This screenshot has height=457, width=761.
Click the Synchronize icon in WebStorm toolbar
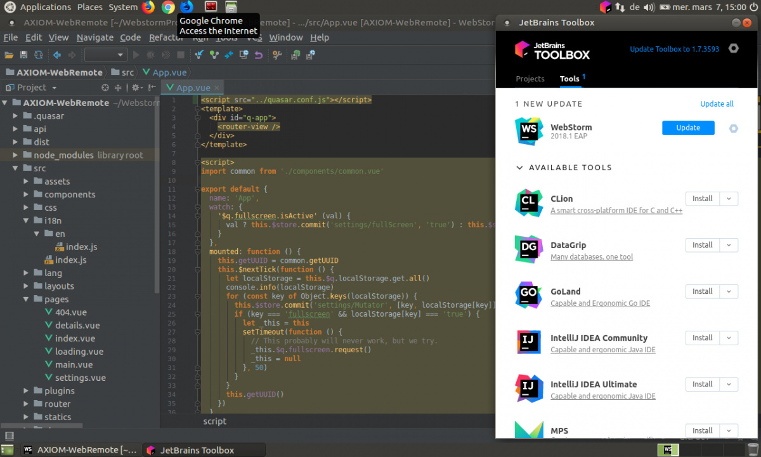click(x=39, y=55)
